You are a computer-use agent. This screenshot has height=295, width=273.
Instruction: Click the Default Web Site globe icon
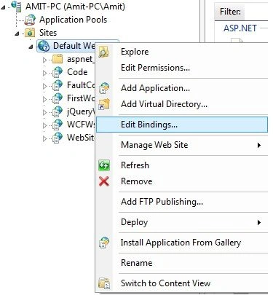click(44, 46)
